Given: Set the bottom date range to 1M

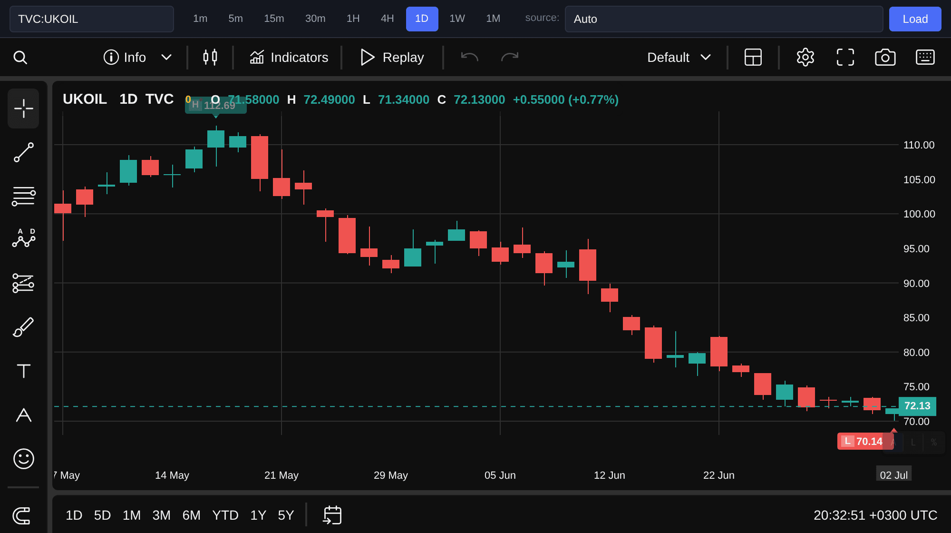Looking at the screenshot, I should click(x=132, y=515).
